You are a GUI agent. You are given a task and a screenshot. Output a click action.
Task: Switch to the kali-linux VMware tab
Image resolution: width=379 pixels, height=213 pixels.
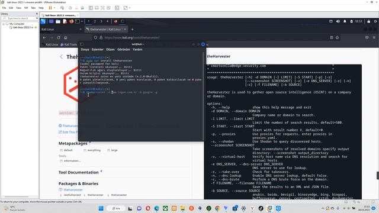tap(59, 15)
